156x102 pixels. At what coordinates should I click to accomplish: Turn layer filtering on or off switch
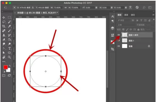tap(154, 20)
